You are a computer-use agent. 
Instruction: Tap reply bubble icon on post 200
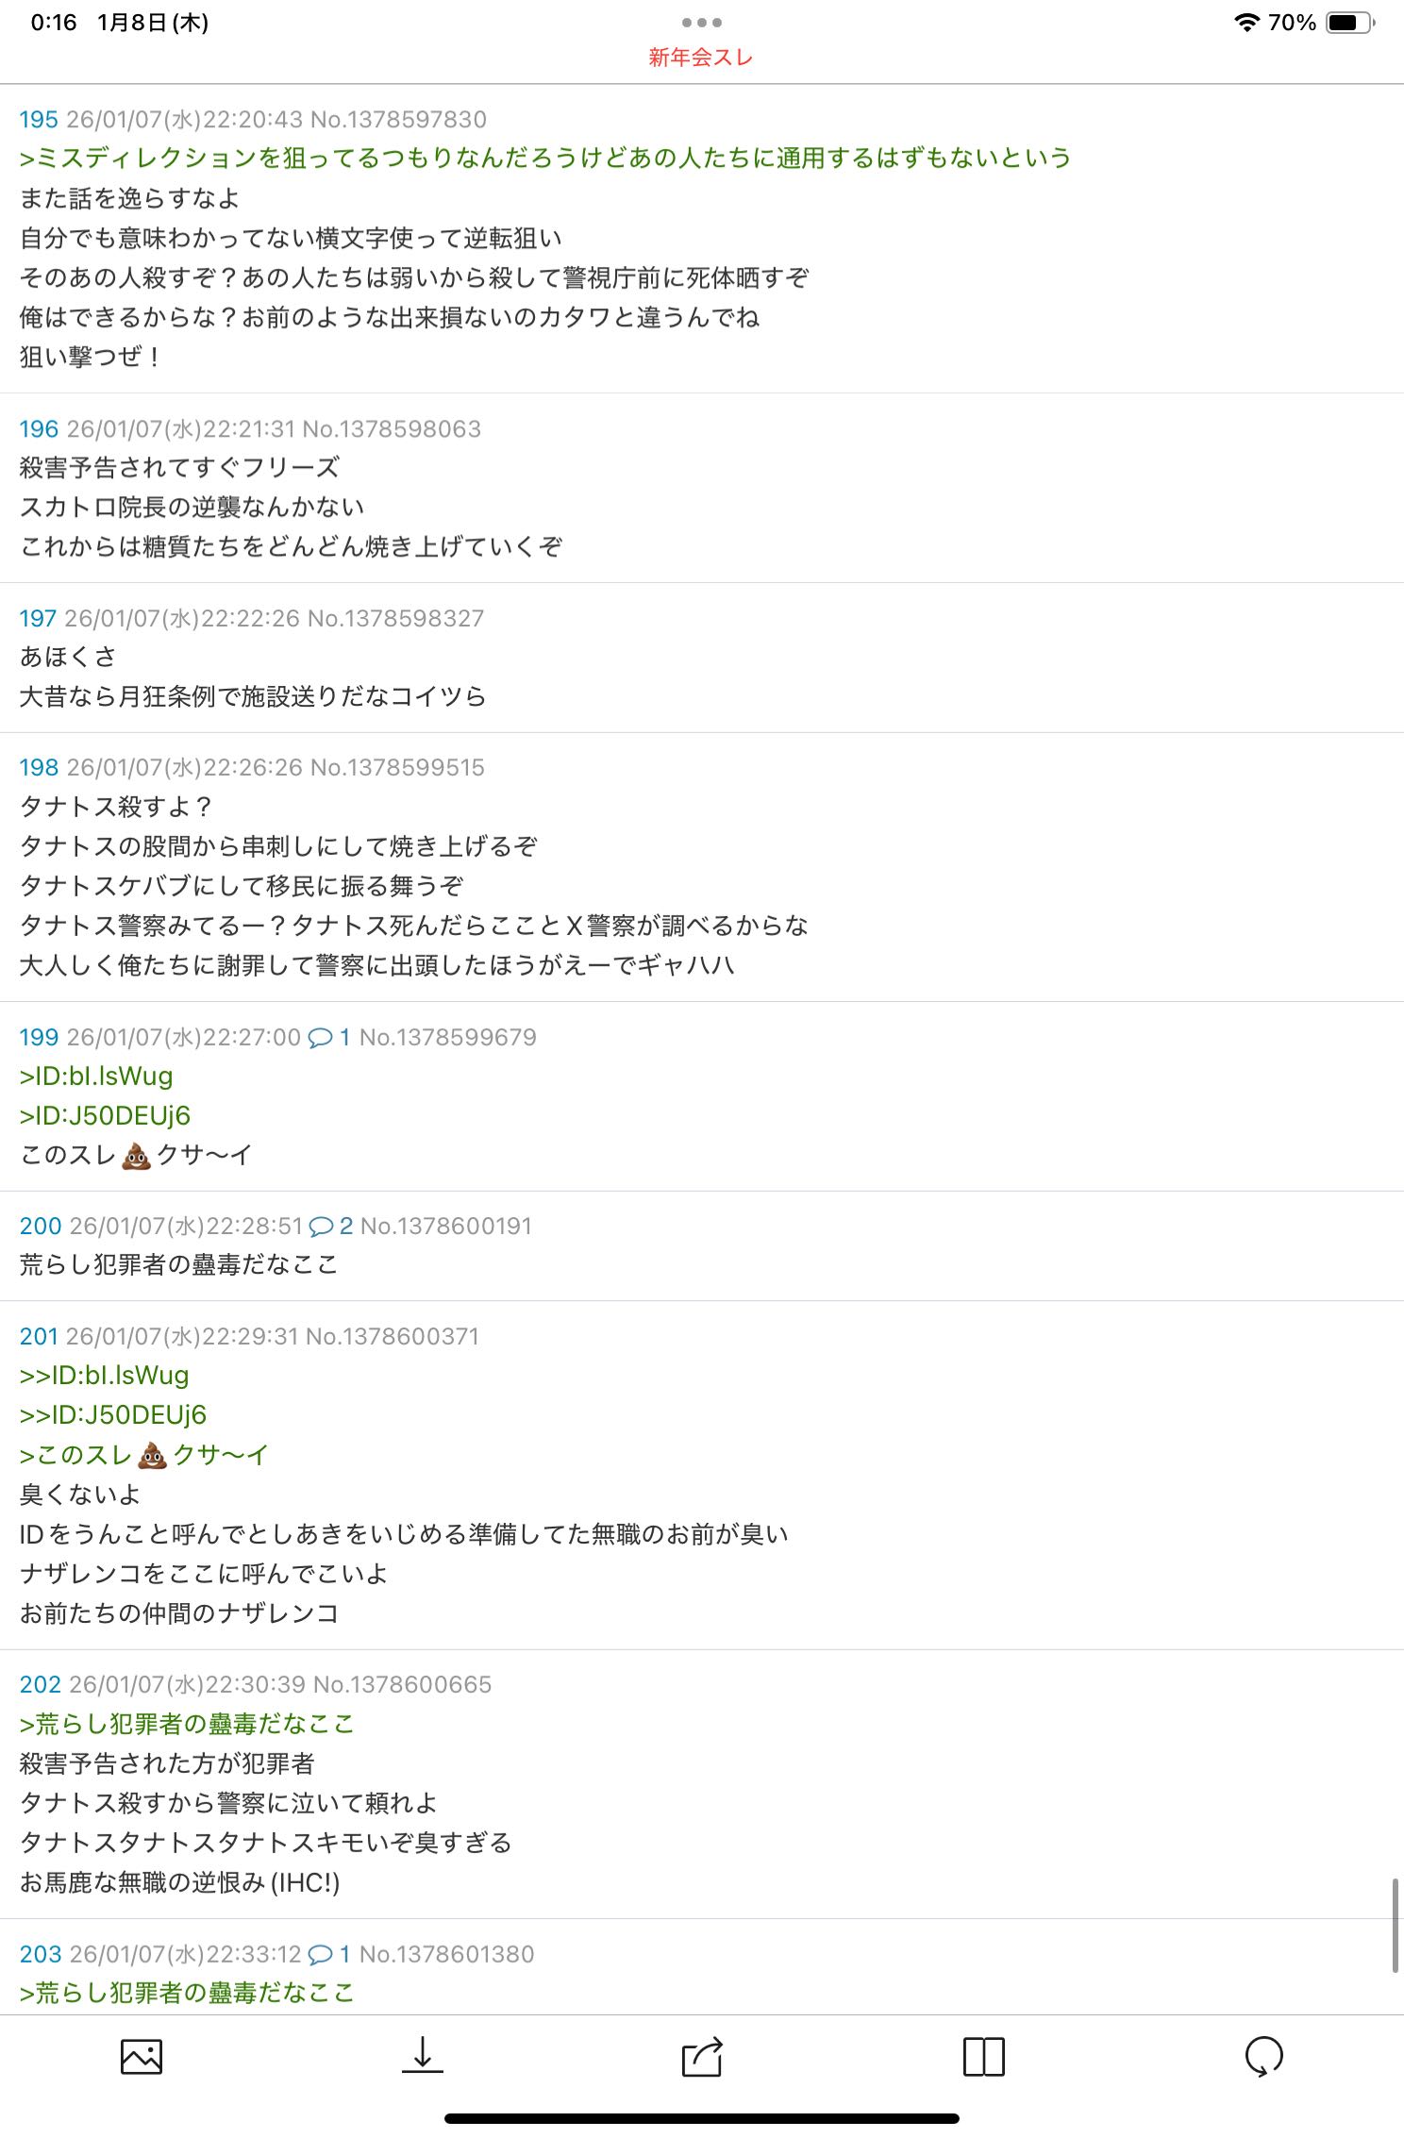pyautogui.click(x=322, y=1227)
